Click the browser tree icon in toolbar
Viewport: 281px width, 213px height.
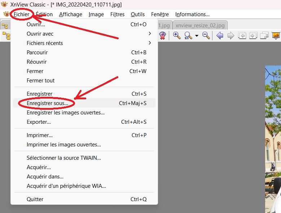click(6, 36)
